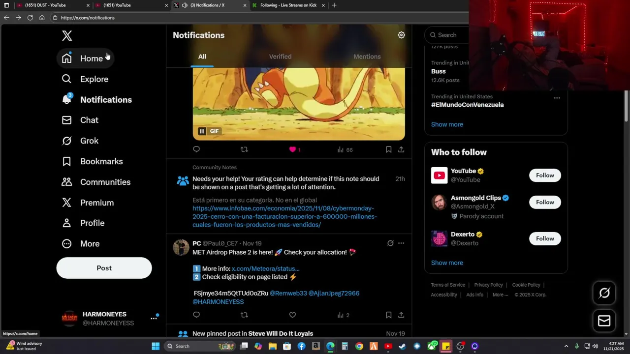Open Premium in the sidebar
The height and width of the screenshot is (354, 630).
coord(88,203)
